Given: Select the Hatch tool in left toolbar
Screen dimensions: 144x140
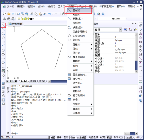Looking at the screenshot, I should [3, 83].
